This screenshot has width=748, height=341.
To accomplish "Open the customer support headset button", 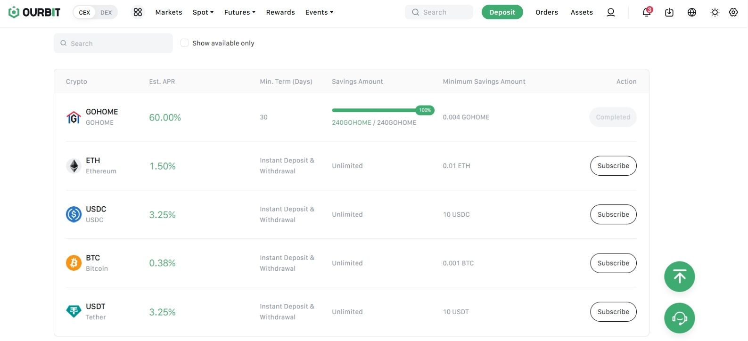I will [680, 318].
